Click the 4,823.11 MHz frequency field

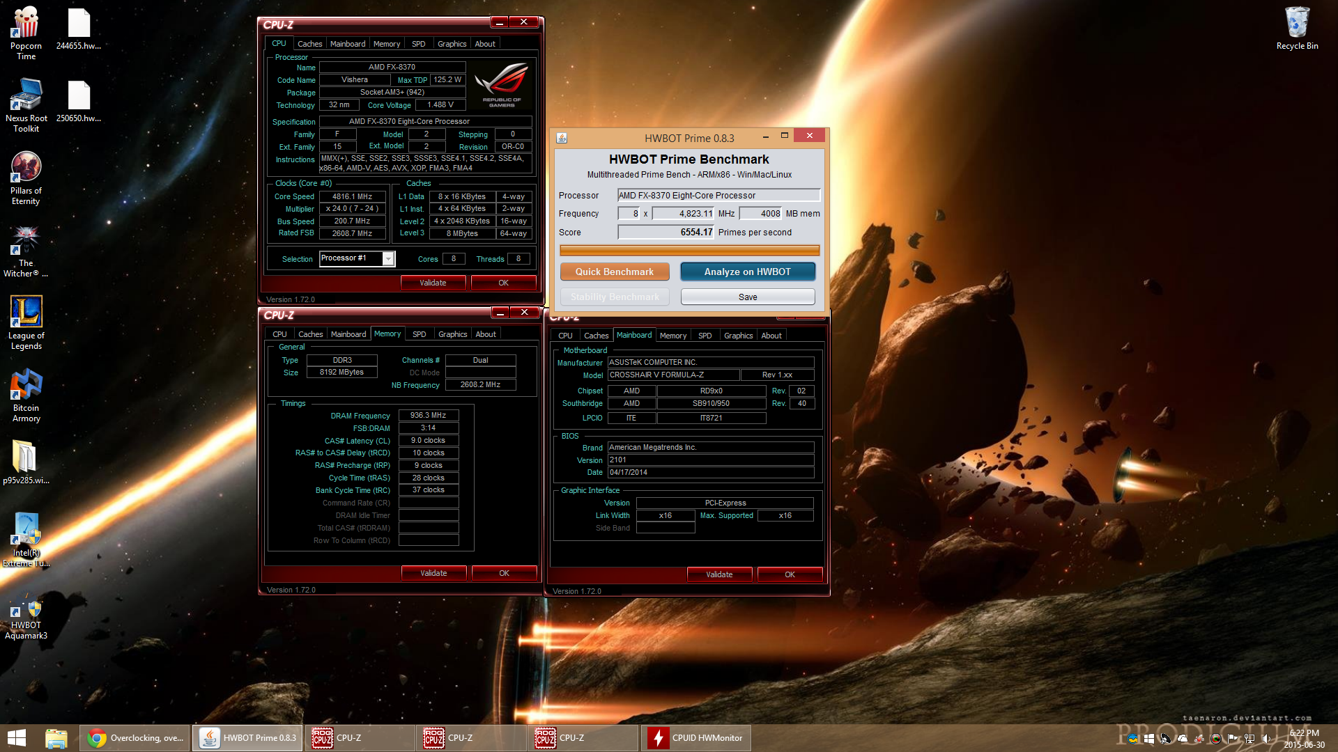pos(683,214)
